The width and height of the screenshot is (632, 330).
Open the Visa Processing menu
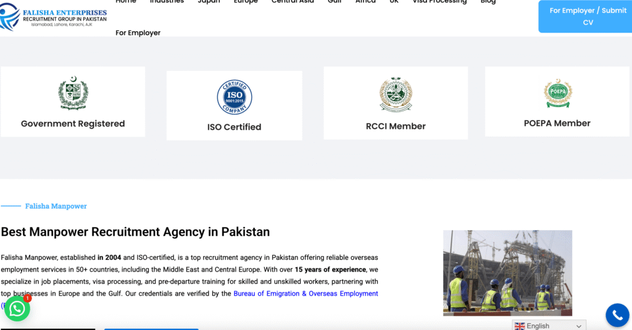tap(439, 2)
